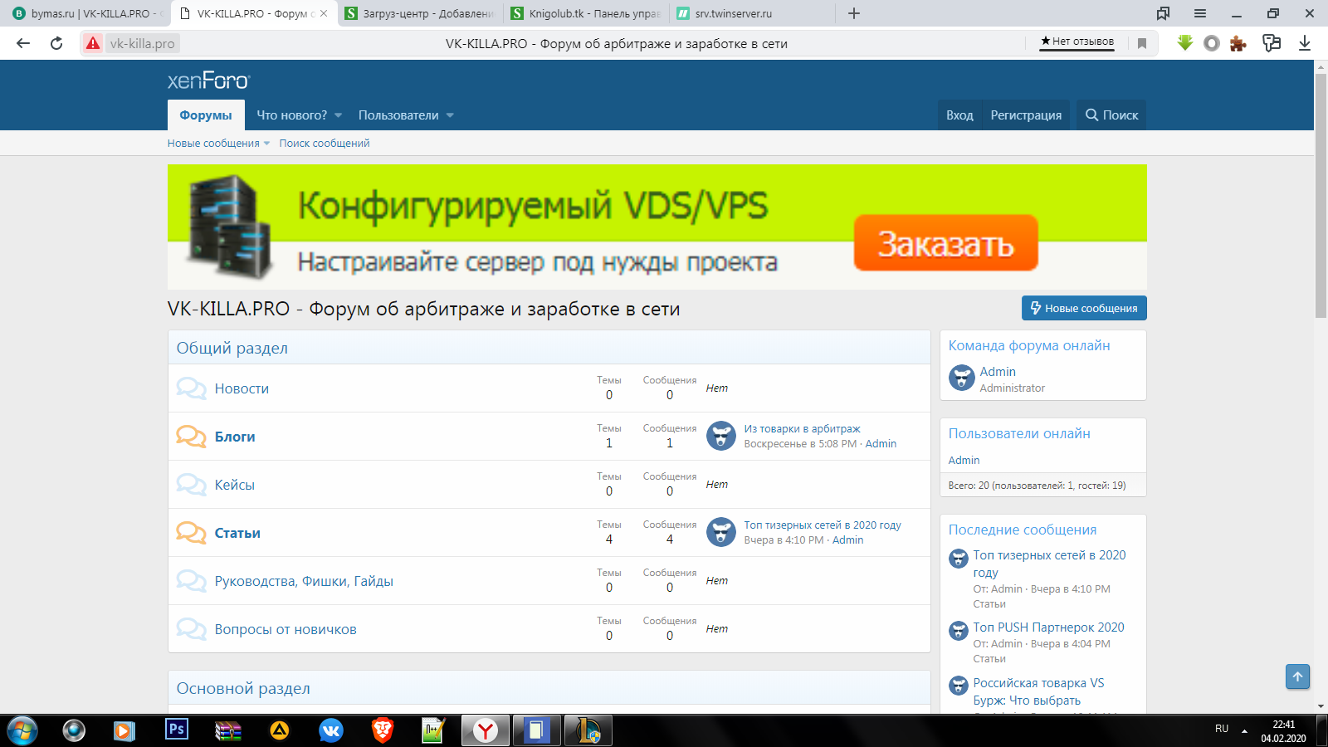
Task: Click the Блоги forum chat icon
Action: point(191,437)
